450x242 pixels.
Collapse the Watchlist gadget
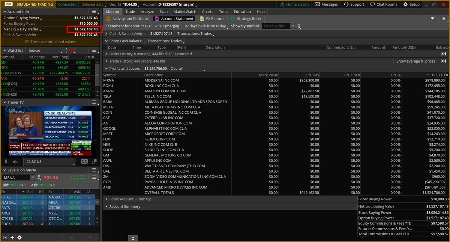[4, 50]
